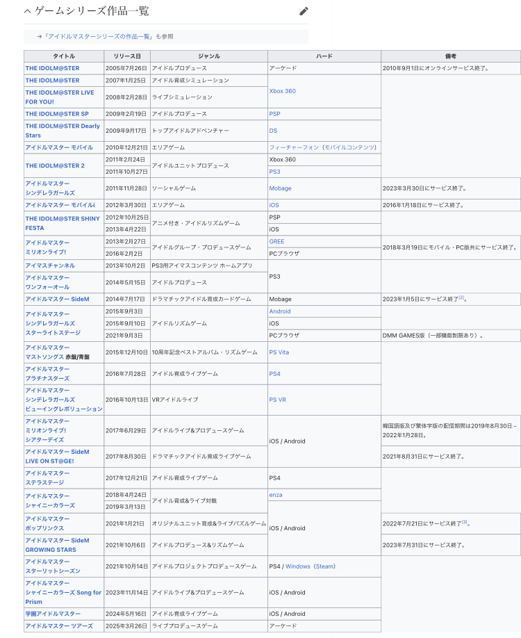Open the blue Mobage link
This screenshot has height=638, width=521.
click(280, 188)
